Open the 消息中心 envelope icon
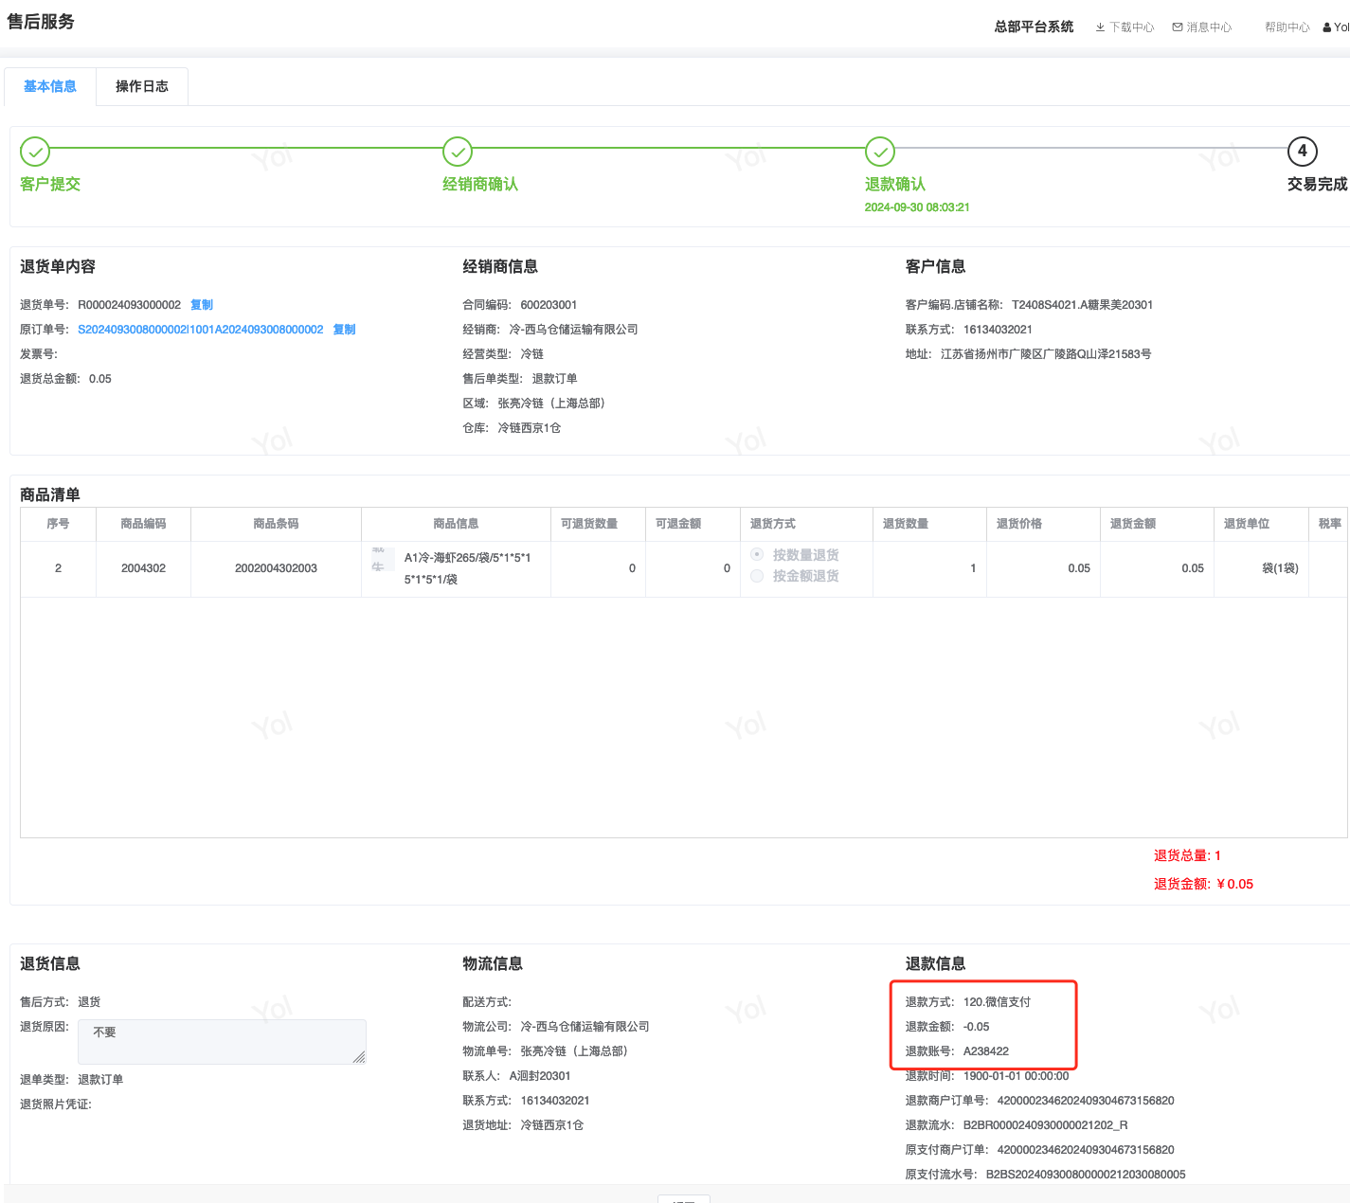This screenshot has height=1203, width=1350. tap(1178, 27)
